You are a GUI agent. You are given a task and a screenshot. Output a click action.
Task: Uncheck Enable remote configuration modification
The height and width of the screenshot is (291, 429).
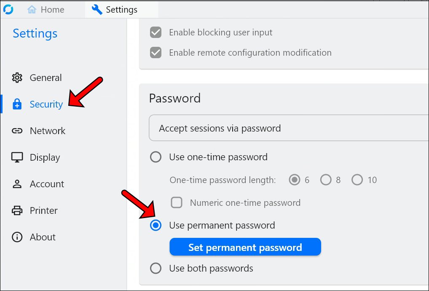pos(156,53)
